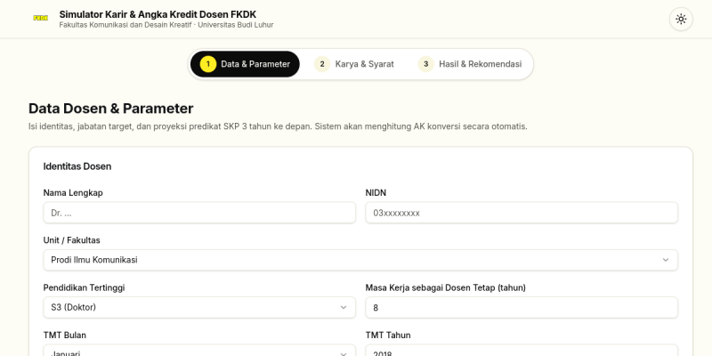Click the TMT Tahun field

pyautogui.click(x=522, y=351)
